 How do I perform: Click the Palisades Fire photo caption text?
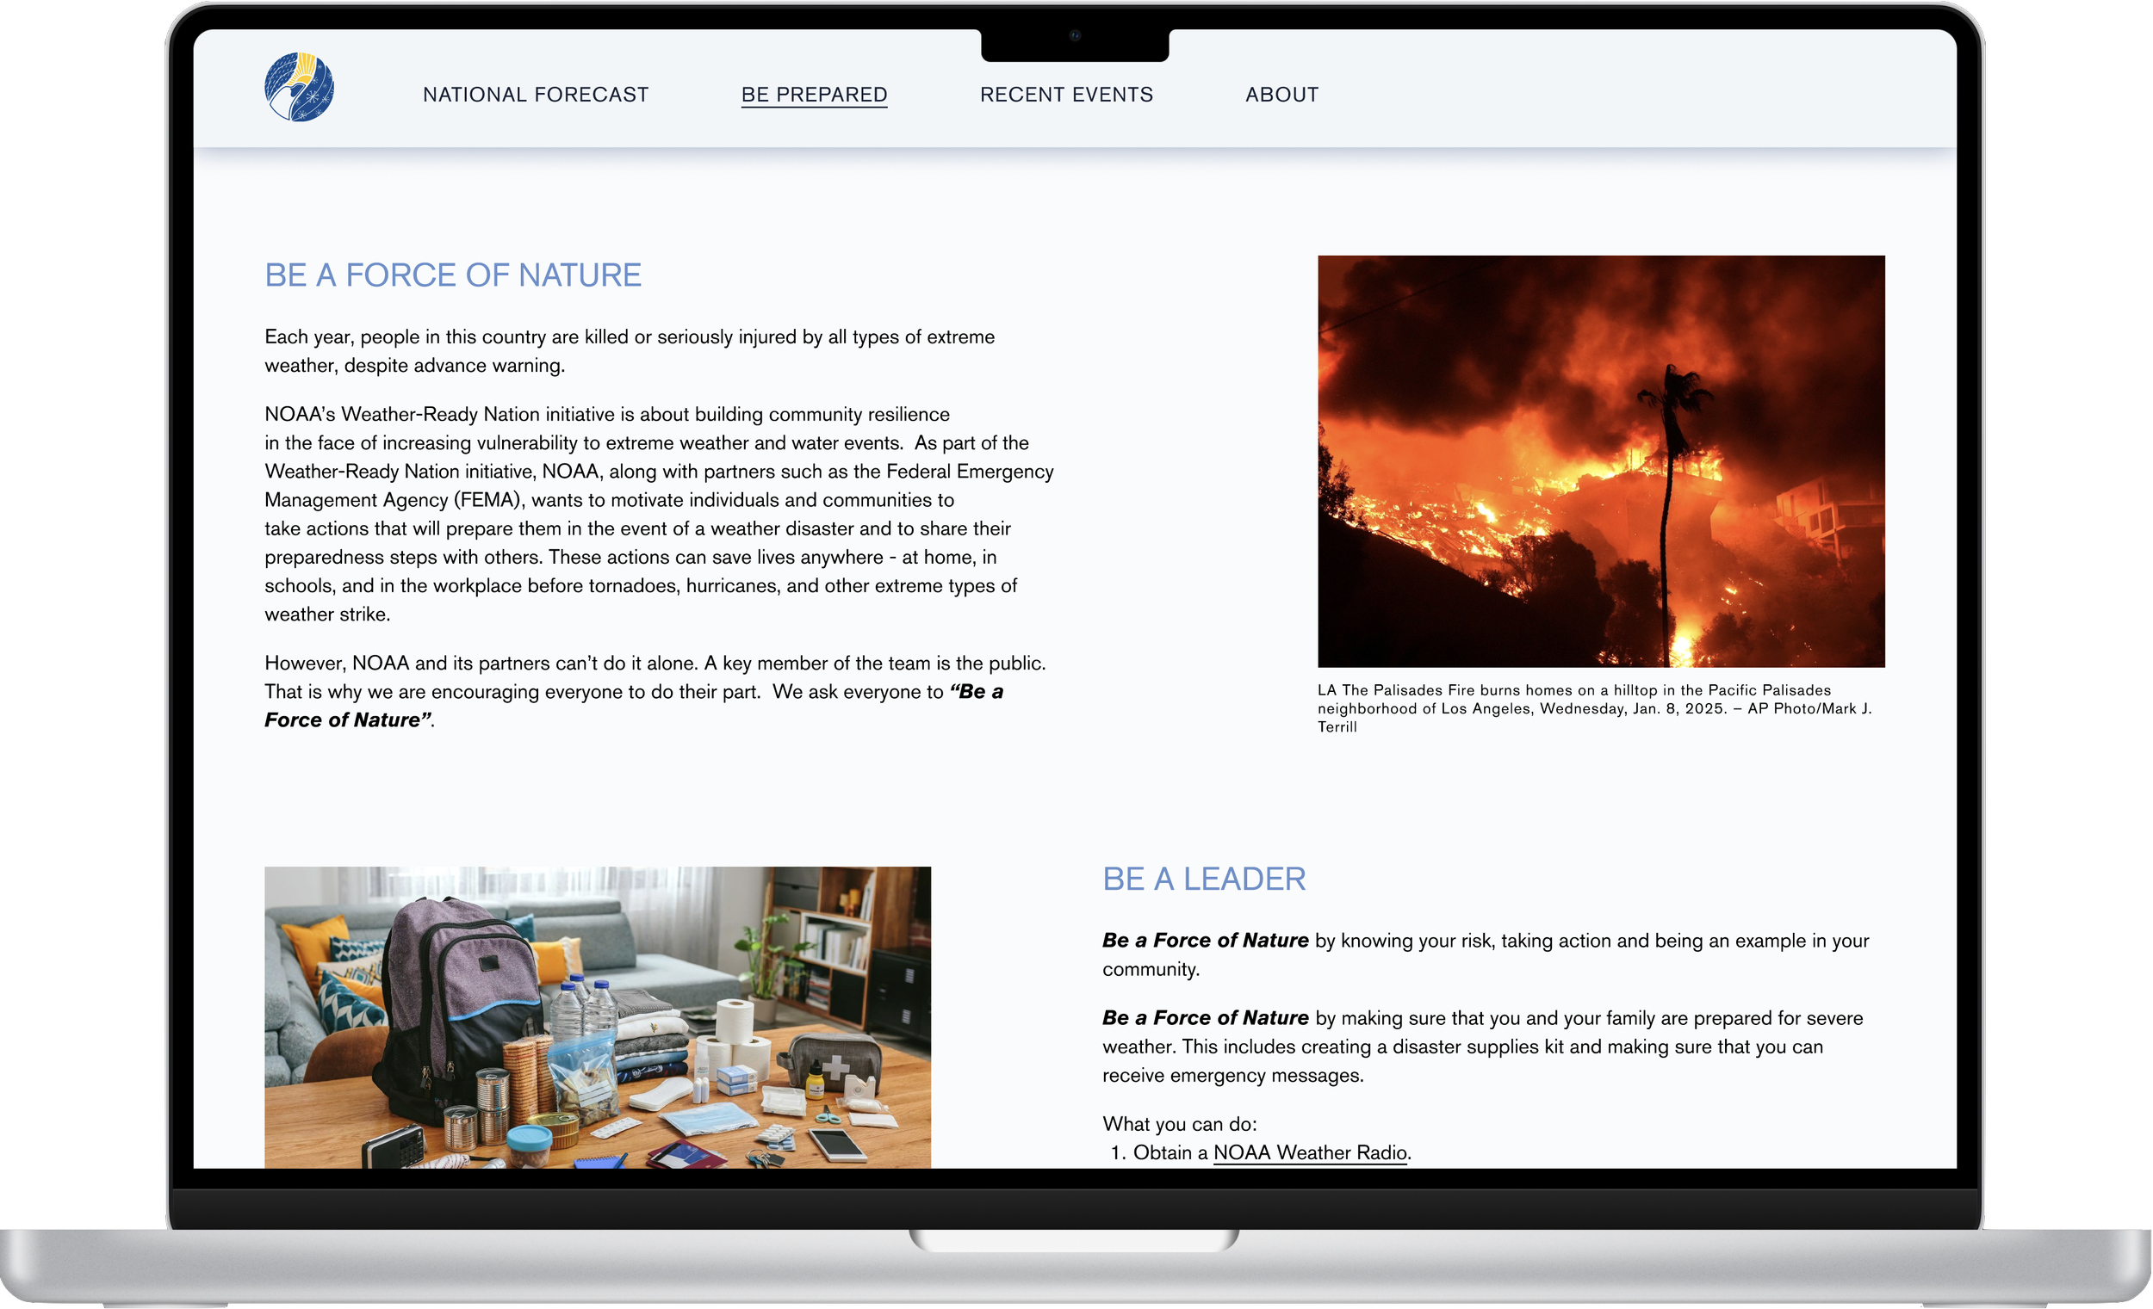[1595, 708]
